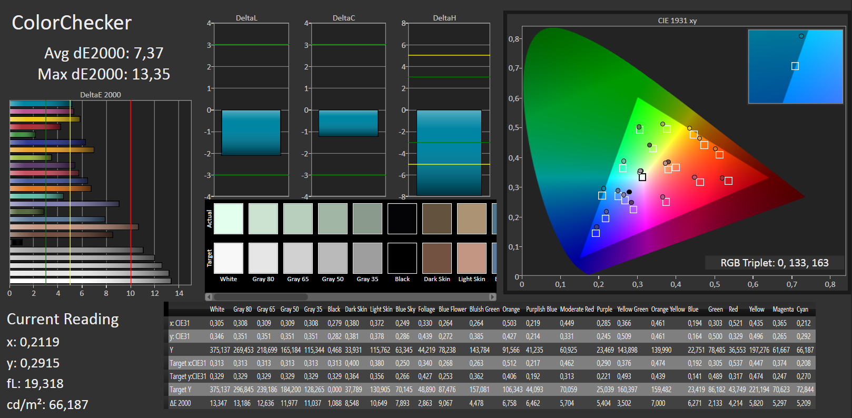Click the Max dE2000: 13,35 text
The width and height of the screenshot is (852, 418).
(104, 74)
